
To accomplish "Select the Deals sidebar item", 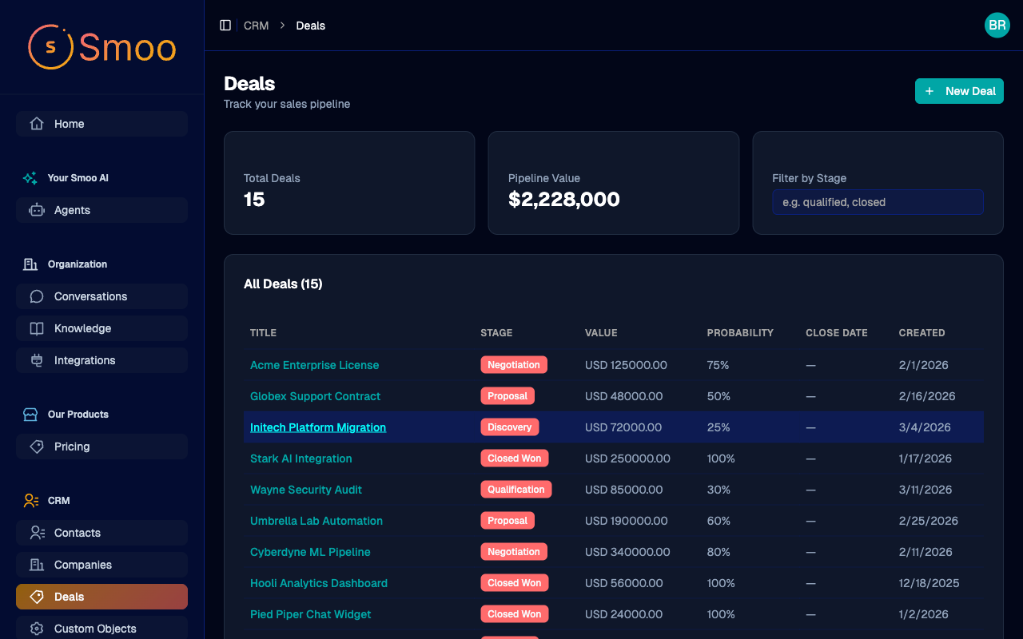I will 70,597.
